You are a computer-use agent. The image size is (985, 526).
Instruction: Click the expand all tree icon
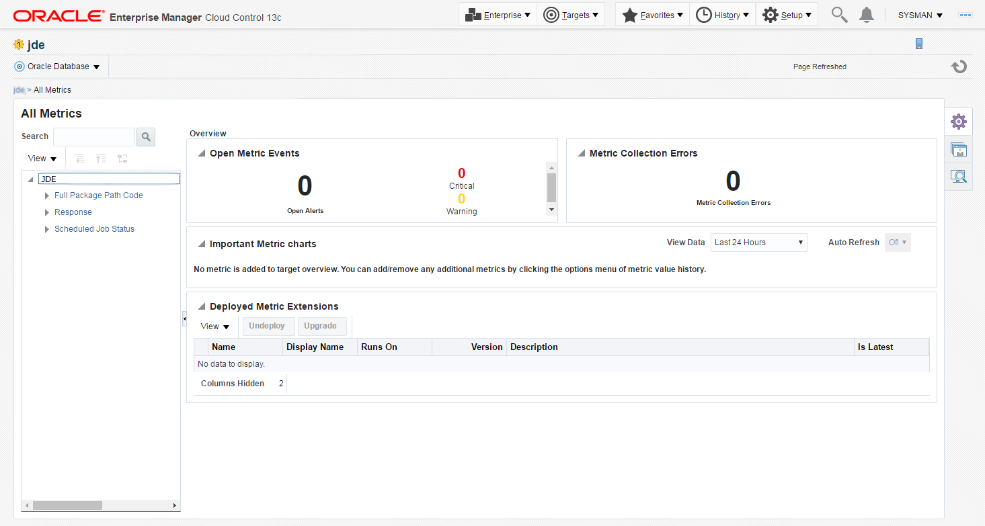79,159
